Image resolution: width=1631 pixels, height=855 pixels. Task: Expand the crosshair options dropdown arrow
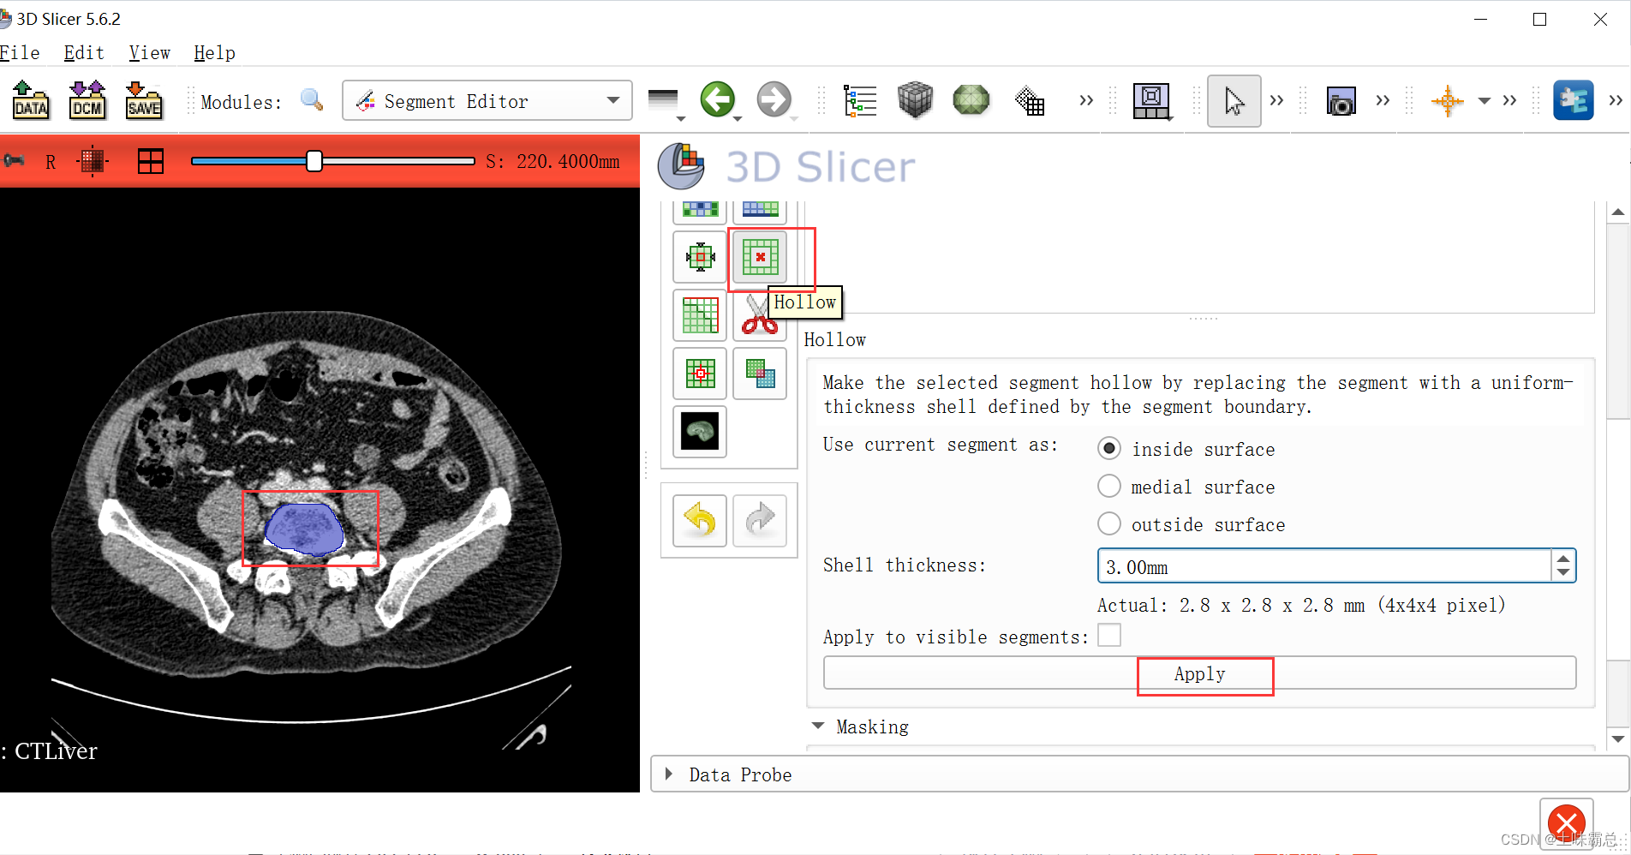(1485, 101)
